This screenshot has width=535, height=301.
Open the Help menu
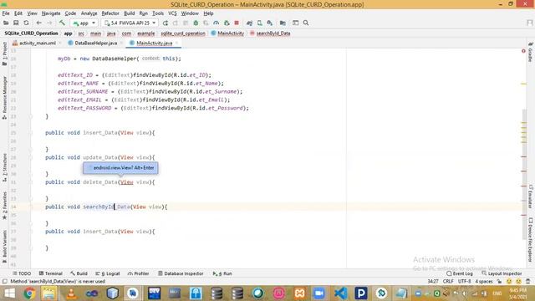[x=208, y=13]
